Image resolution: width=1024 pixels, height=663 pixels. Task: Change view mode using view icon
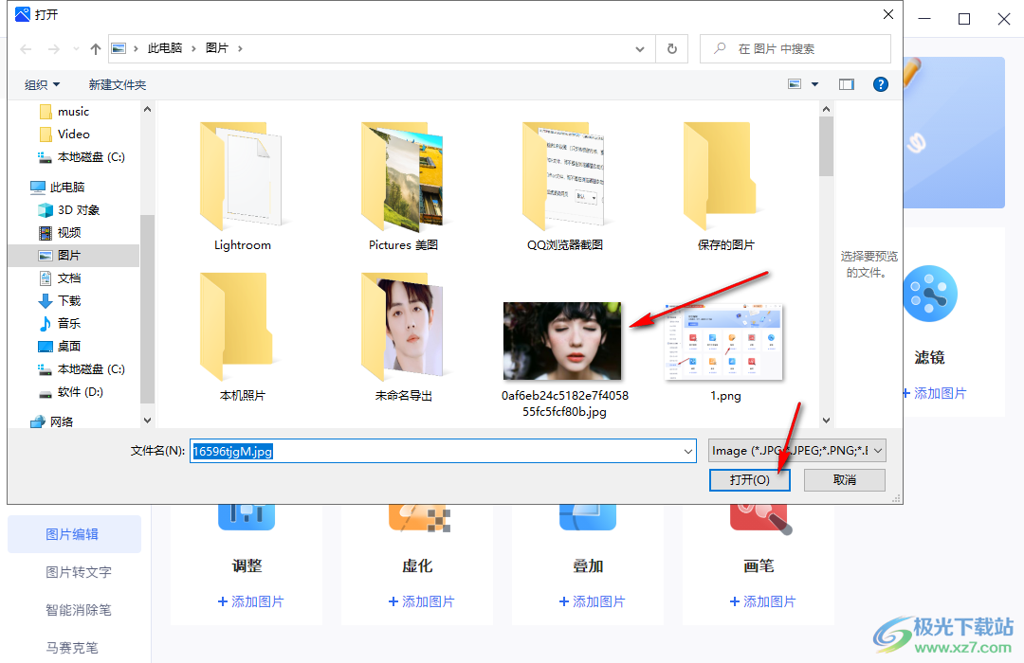tap(795, 84)
